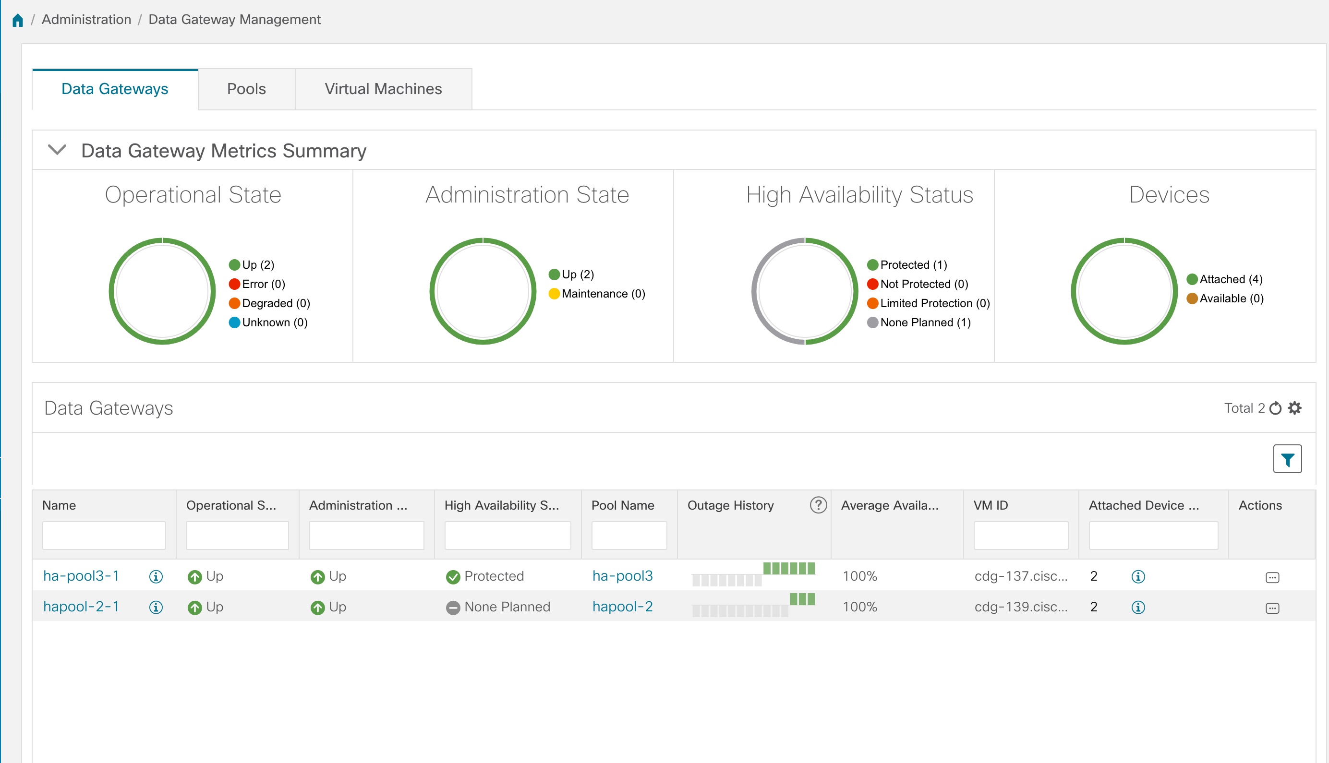Image resolution: width=1329 pixels, height=763 pixels.
Task: Open Actions menu for hapool-2-1
Action: (1272, 608)
